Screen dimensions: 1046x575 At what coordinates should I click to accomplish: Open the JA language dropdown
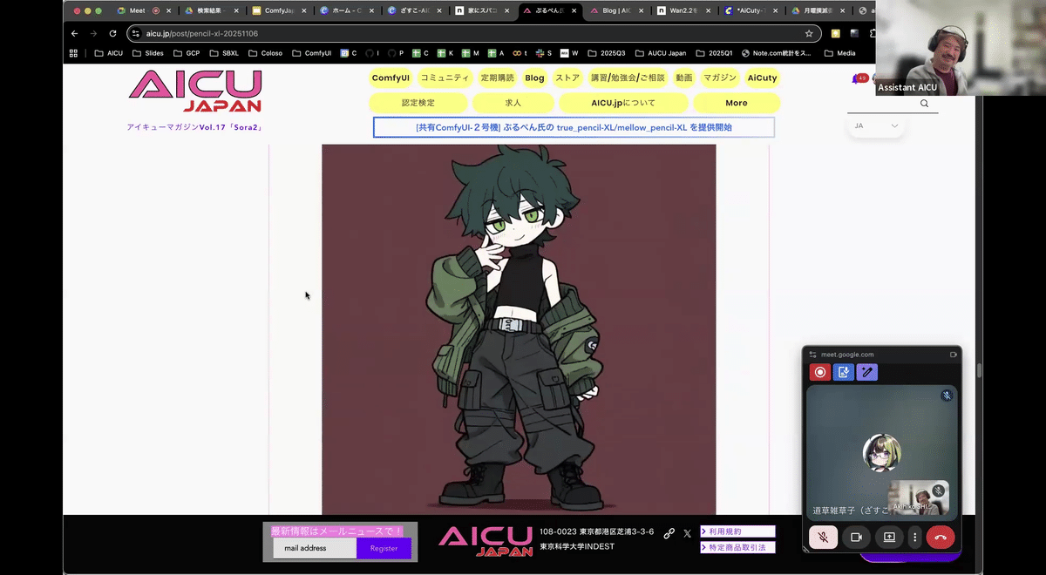pyautogui.click(x=876, y=126)
